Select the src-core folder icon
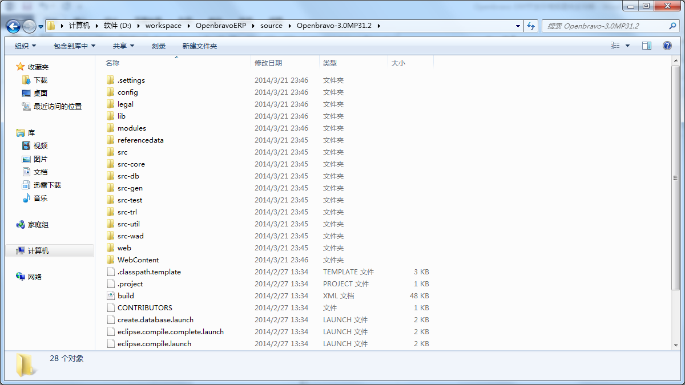Viewport: 685px width, 385px height. pos(111,164)
